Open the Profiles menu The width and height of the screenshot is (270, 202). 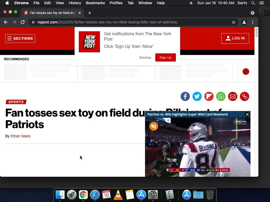coord(116,3)
